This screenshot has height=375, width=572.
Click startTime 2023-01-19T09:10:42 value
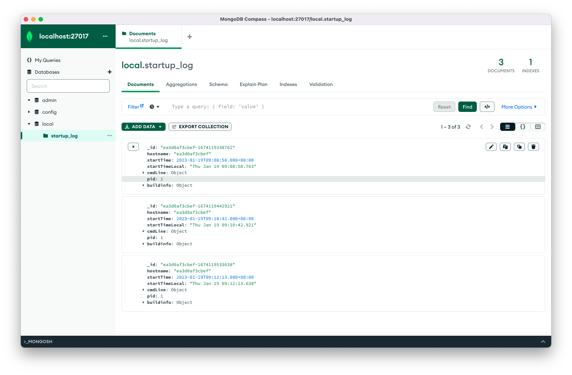coord(215,219)
